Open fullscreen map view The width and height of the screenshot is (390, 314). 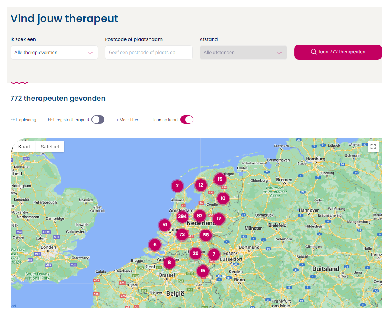point(373,147)
